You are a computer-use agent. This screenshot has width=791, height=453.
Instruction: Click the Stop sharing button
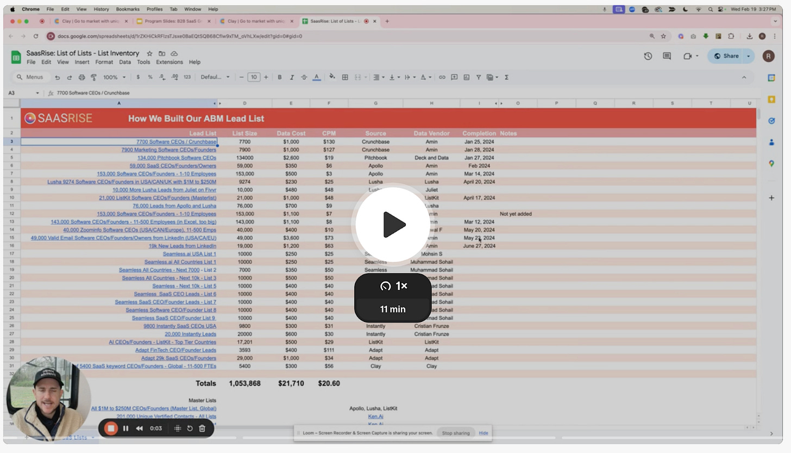click(x=455, y=433)
